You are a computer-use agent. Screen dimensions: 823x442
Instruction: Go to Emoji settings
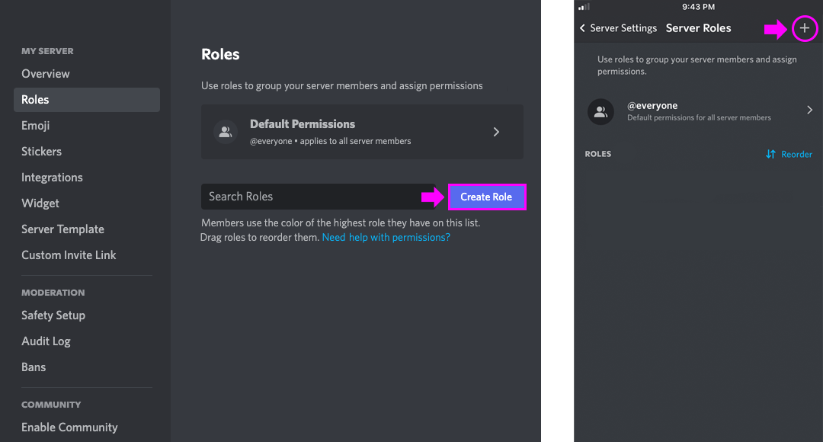pos(36,126)
